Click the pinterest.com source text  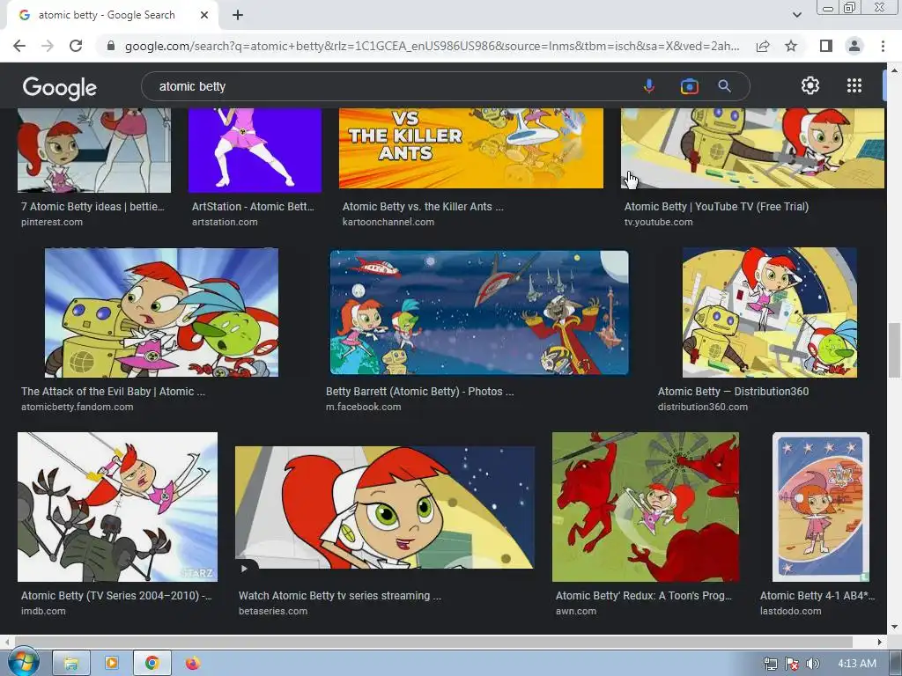[x=52, y=222]
